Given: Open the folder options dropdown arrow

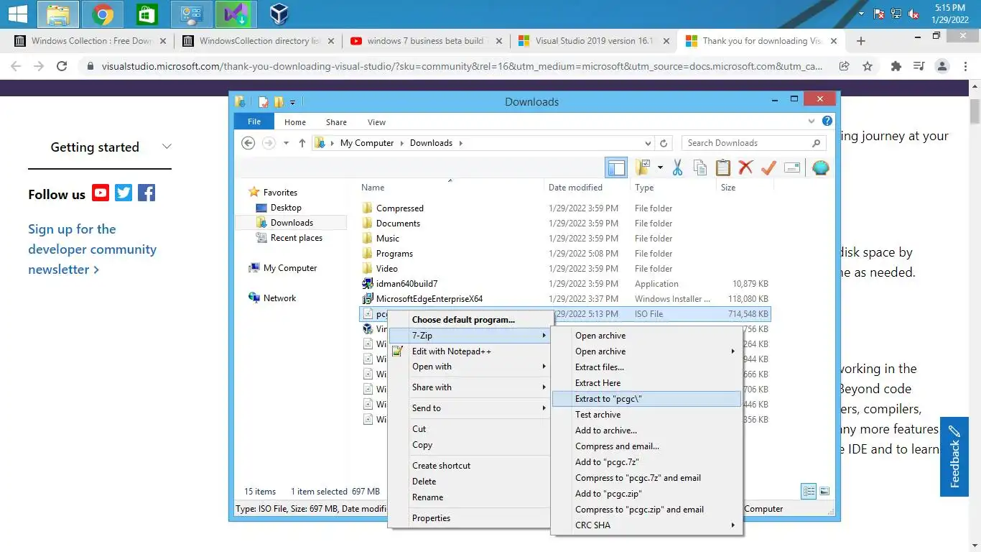Looking at the screenshot, I should pos(660,167).
